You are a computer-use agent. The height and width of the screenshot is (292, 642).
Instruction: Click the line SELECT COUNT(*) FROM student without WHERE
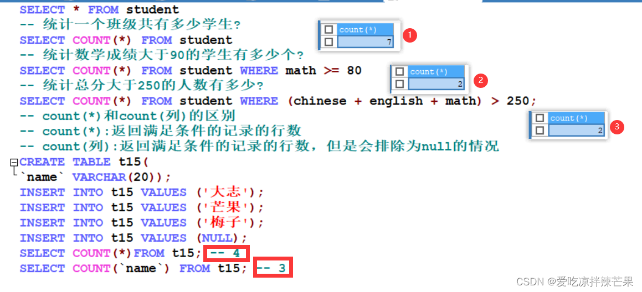tap(126, 40)
